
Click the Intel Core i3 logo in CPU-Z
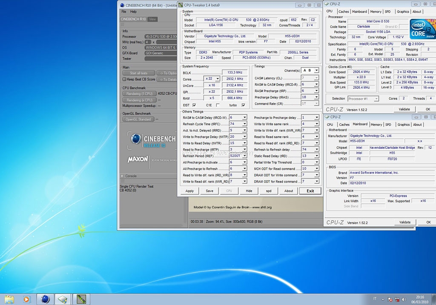(423, 29)
